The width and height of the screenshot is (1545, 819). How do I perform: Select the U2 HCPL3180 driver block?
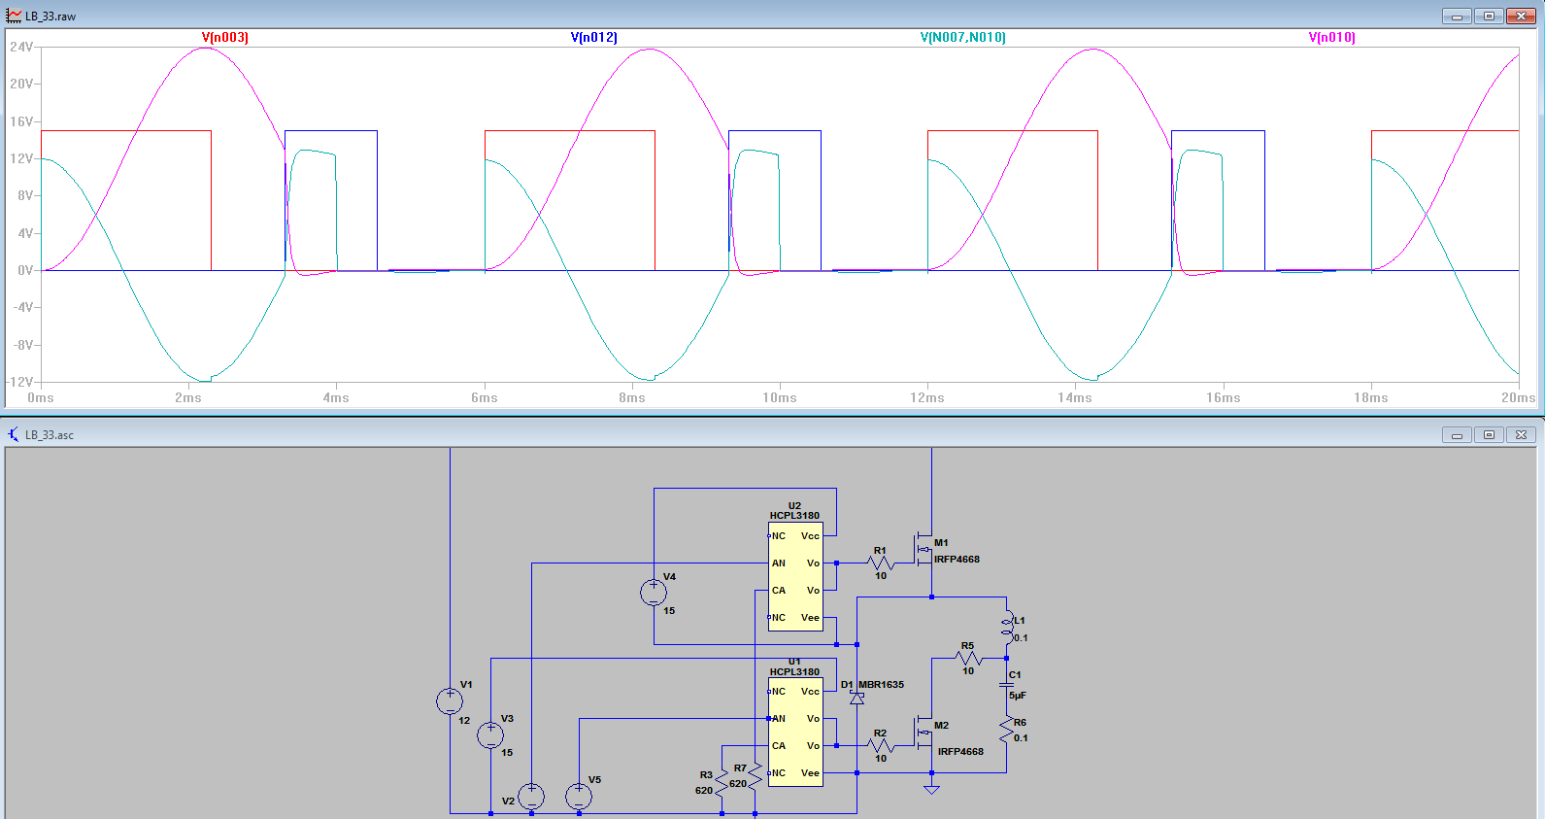coord(794,576)
